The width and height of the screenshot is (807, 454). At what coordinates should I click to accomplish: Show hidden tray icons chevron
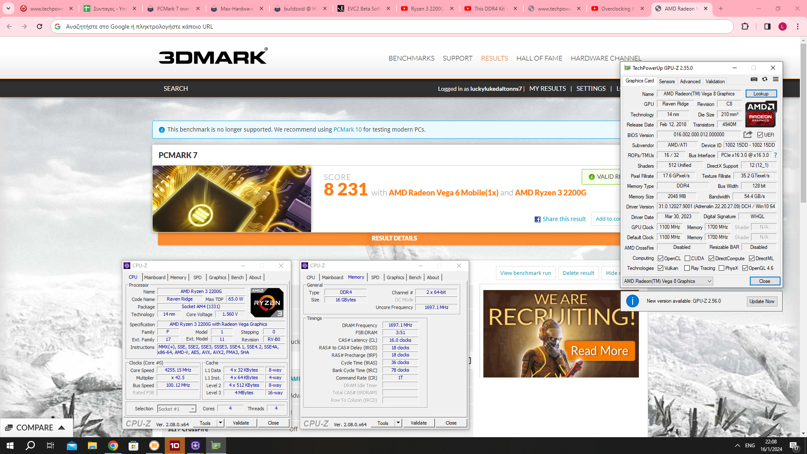coord(737,446)
